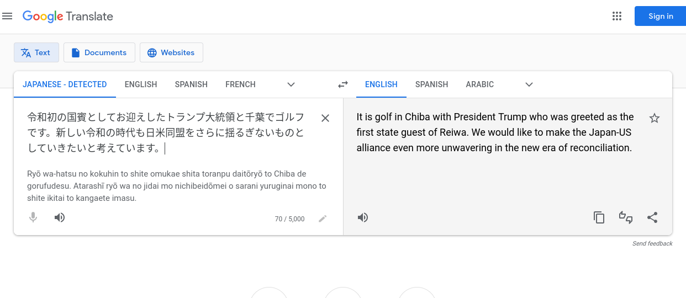
Task: Rate this translation with thumbs icon
Action: (x=626, y=217)
